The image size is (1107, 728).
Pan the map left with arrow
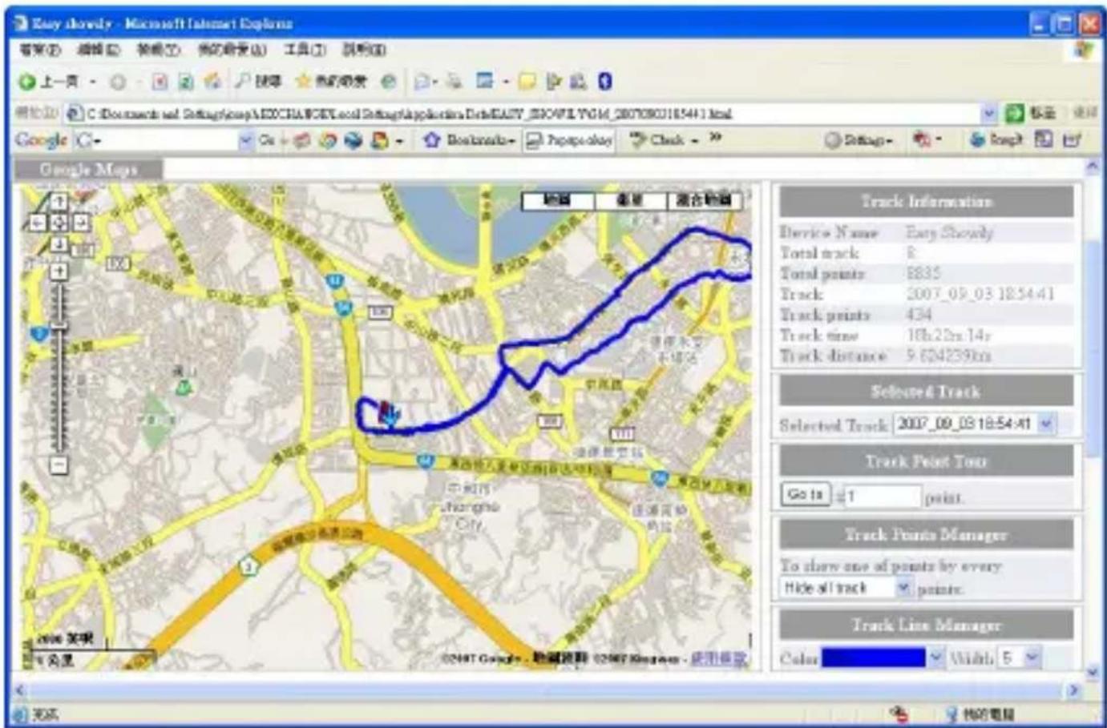pos(38,223)
